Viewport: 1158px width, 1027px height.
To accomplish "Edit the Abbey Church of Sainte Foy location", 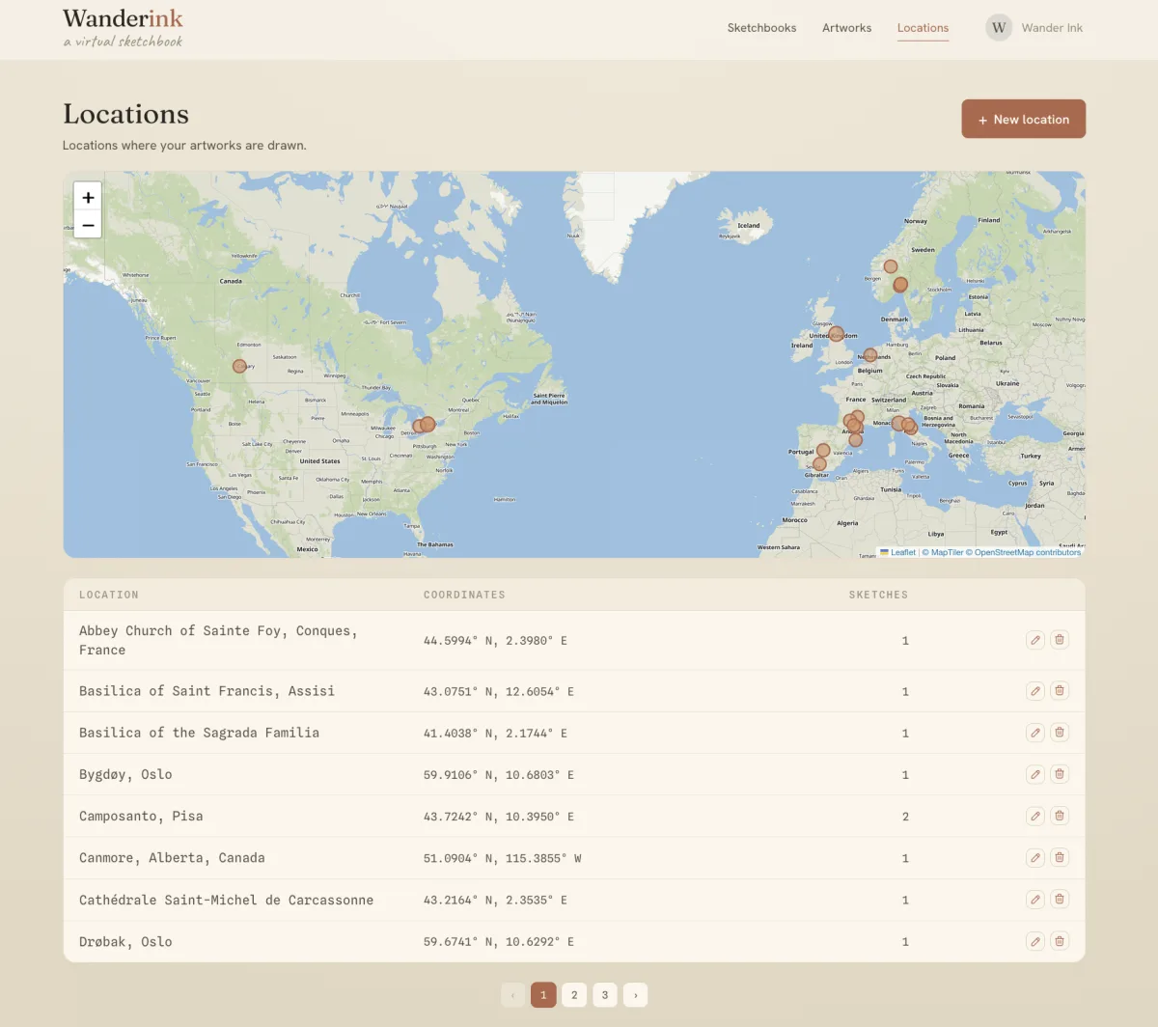I will click(x=1035, y=640).
